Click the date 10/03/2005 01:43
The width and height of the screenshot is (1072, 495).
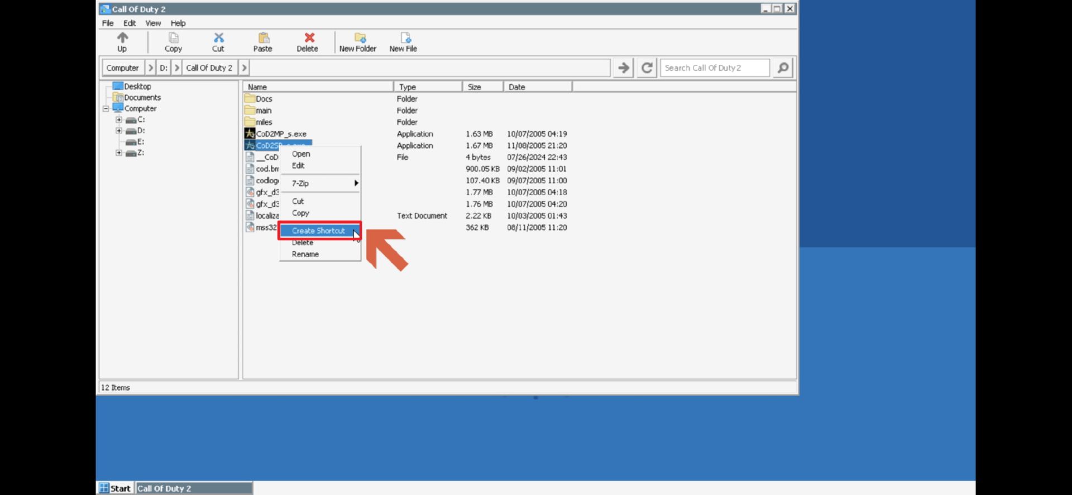click(537, 216)
